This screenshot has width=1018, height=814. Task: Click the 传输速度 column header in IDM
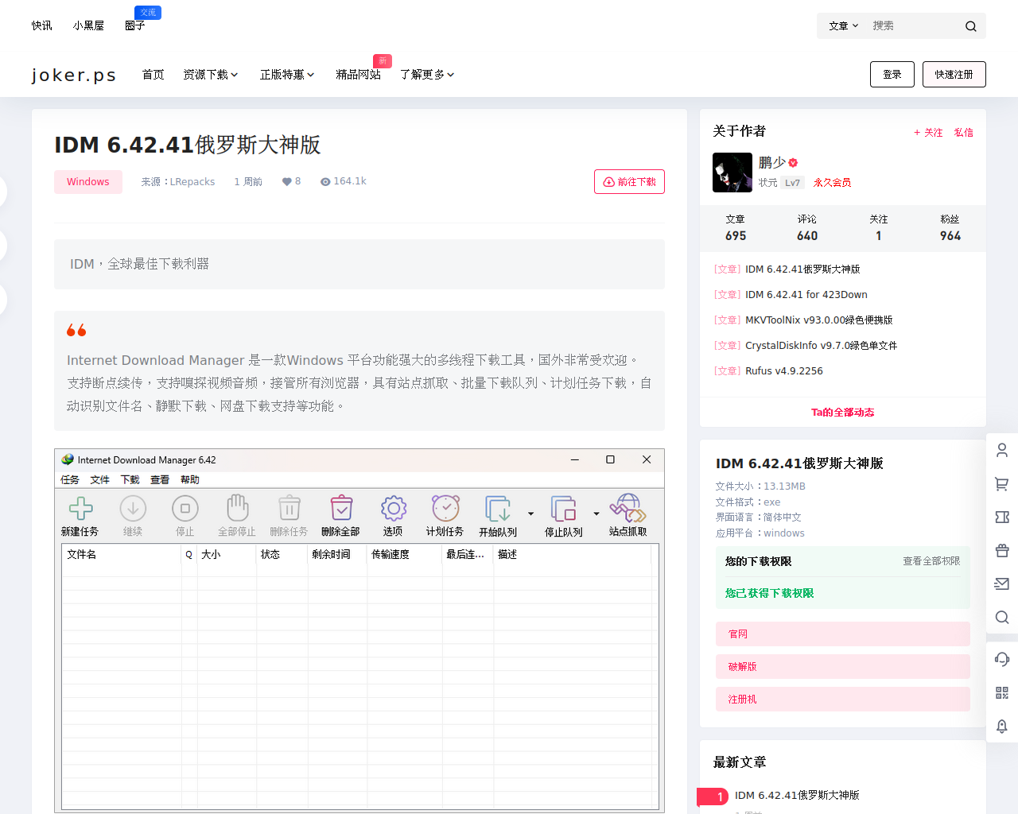[x=404, y=555]
